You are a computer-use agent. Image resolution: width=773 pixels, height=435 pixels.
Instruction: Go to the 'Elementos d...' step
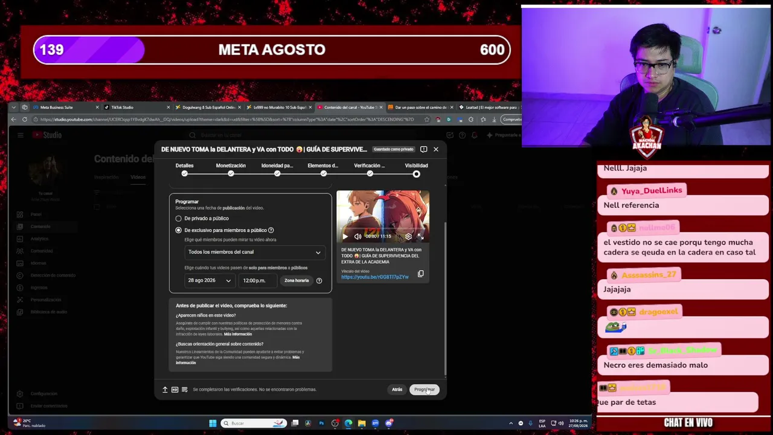coord(323,169)
